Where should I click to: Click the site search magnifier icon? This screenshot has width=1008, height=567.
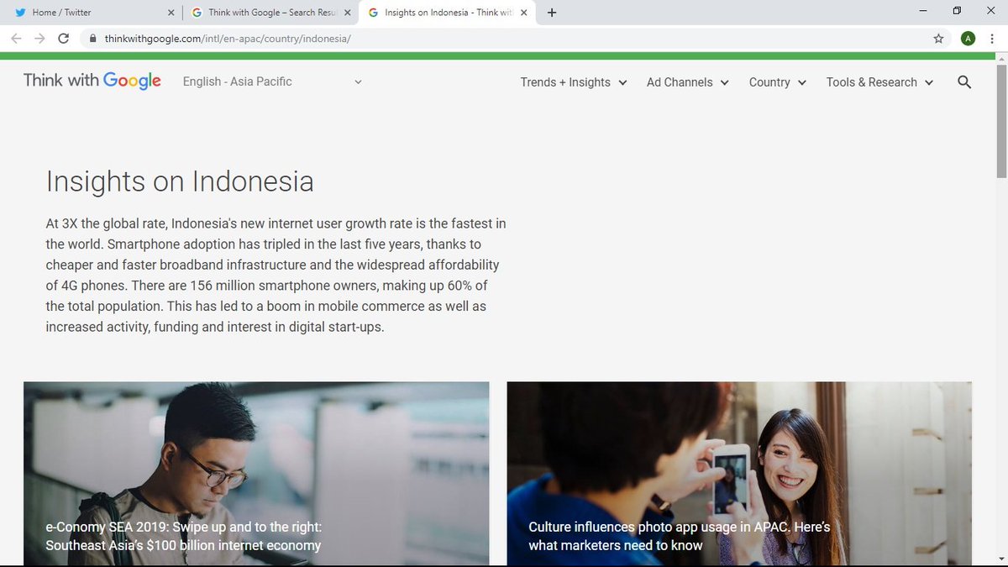964,82
